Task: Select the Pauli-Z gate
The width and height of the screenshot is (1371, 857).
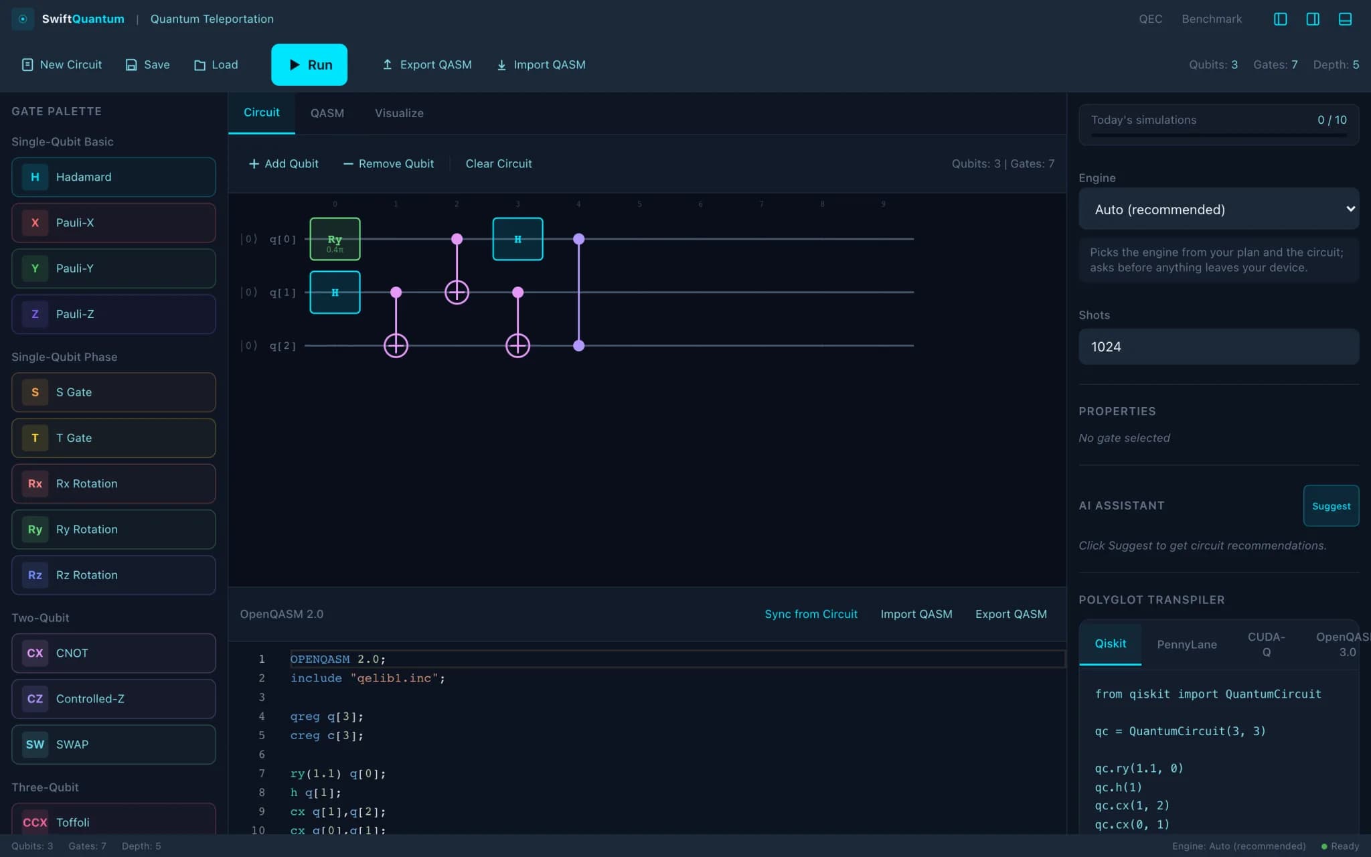Action: (114, 313)
